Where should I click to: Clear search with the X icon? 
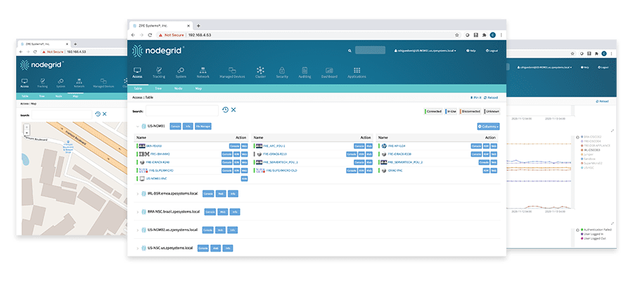coord(234,110)
